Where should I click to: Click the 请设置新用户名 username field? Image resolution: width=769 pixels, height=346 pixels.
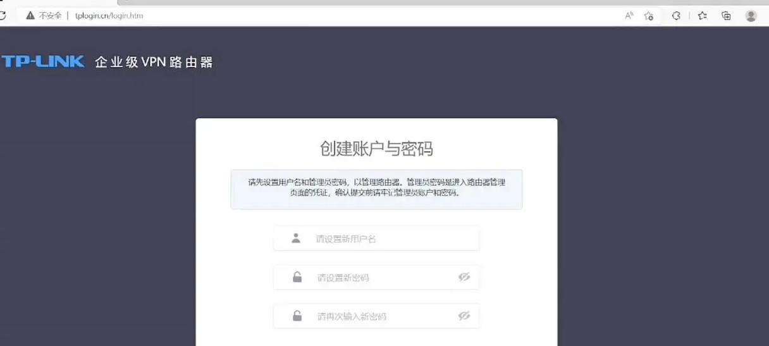376,238
